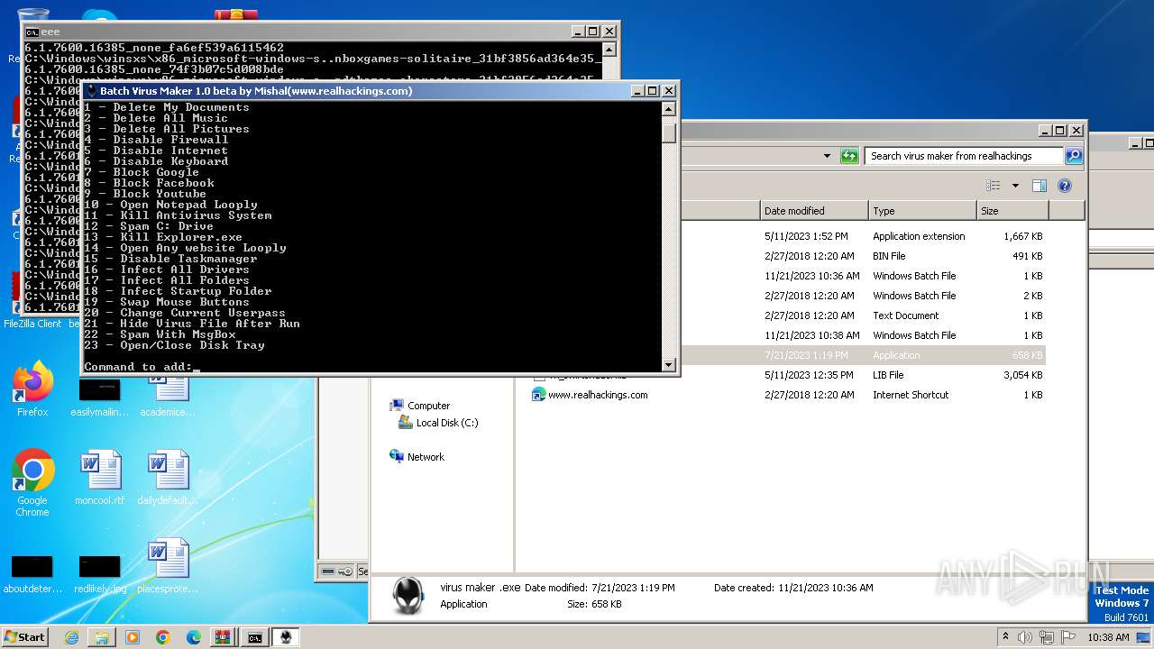Viewport: 1154px width, 649px height.
Task: Click the volume speaker tray icon
Action: pos(1026,637)
